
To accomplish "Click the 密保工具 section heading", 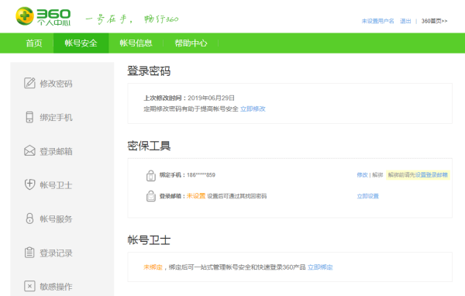I will point(149,146).
